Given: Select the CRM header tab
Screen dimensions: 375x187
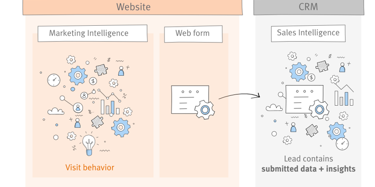Looking at the screenshot, I should (308, 7).
